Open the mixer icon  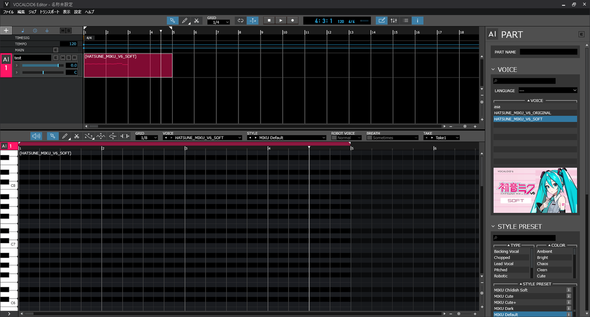pyautogui.click(x=394, y=21)
